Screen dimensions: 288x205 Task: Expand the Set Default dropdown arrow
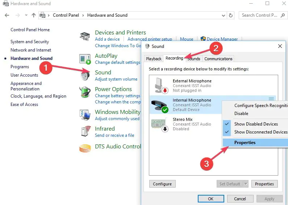[x=246, y=184]
